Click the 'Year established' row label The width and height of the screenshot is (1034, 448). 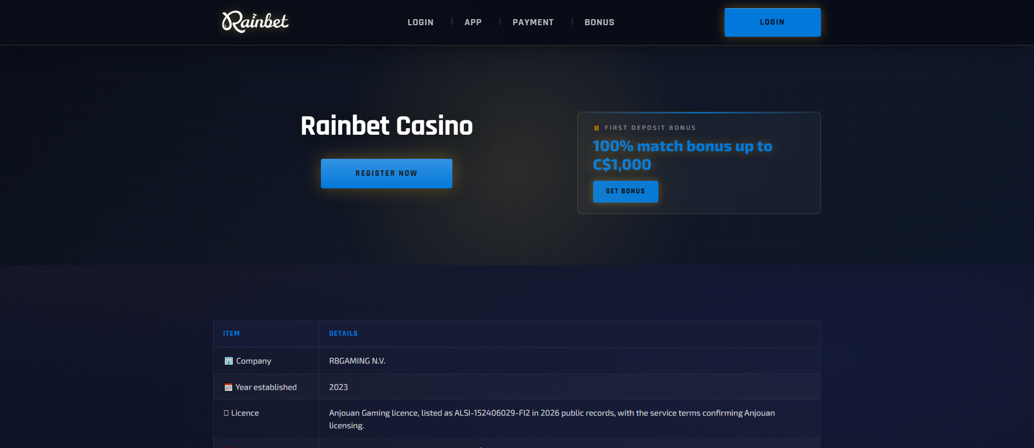266,387
